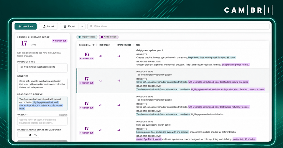Image resolution: width=283 pixels, height=148 pixels.
Task: Edit the Reasons to Believe field
Action: 42,103
